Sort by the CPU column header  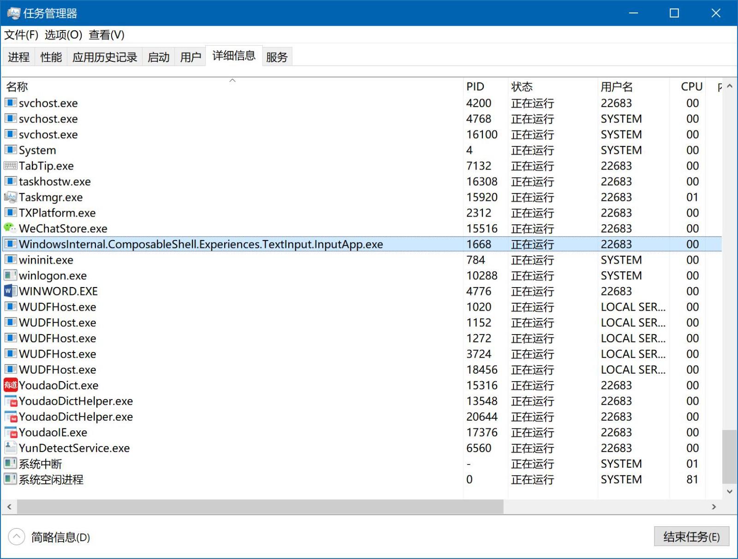[687, 87]
